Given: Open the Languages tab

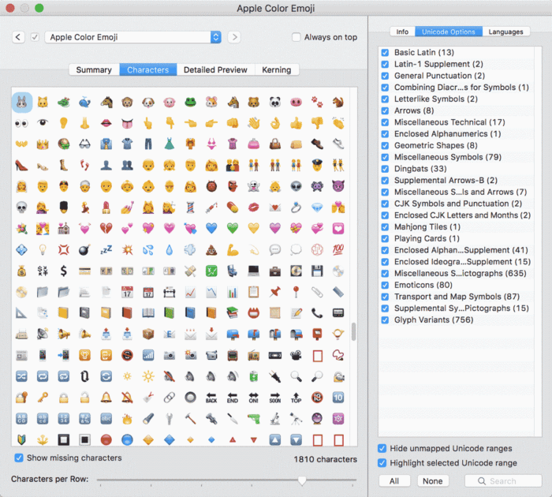Looking at the screenshot, I should 506,32.
